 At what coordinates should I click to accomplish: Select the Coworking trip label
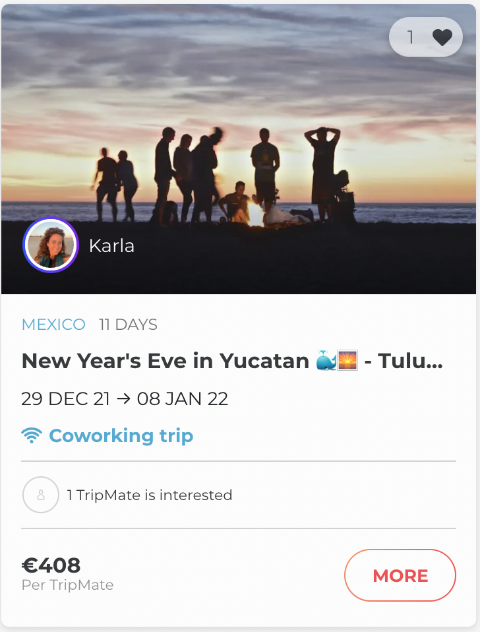(x=121, y=435)
